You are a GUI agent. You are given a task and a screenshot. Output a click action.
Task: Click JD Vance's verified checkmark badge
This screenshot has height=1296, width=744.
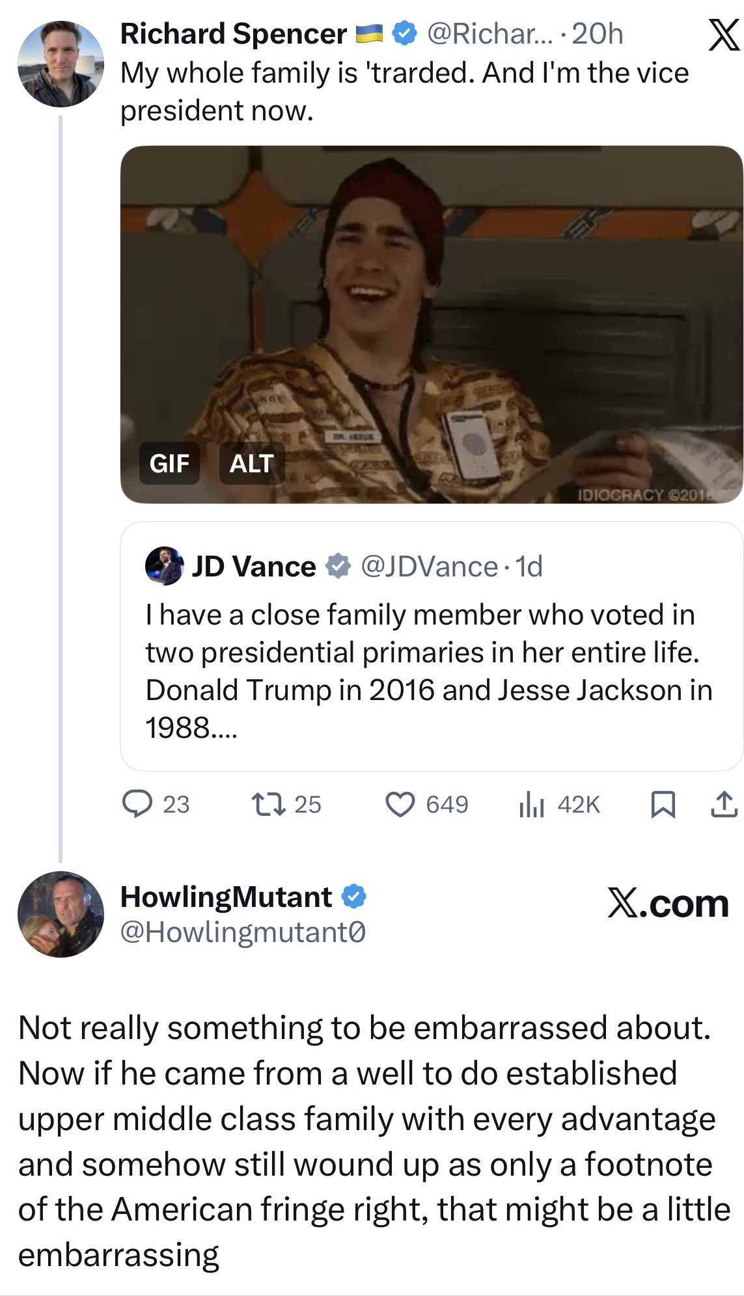click(x=338, y=566)
